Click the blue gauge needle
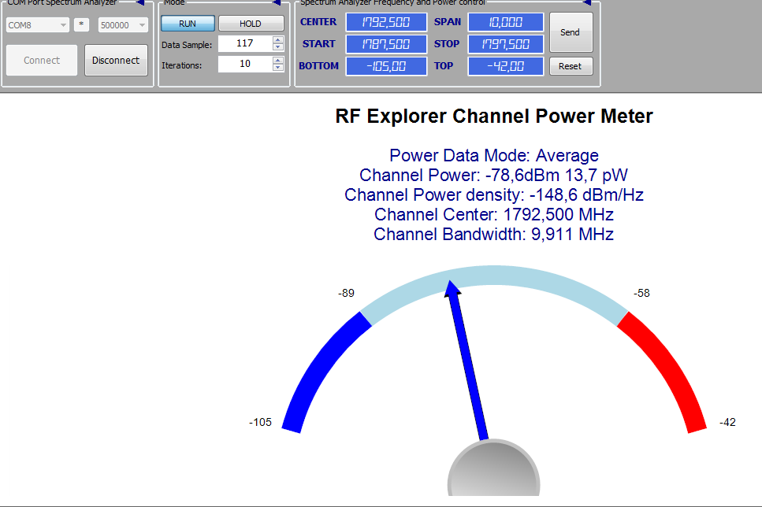This screenshot has height=507, width=762. pos(468,362)
